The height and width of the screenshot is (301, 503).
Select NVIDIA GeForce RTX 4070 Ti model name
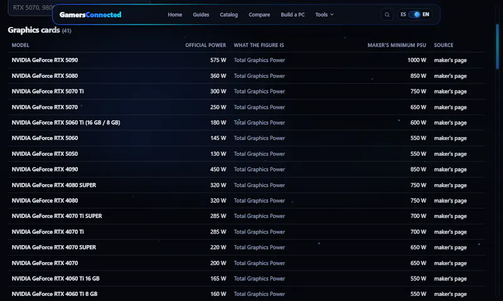pos(48,232)
